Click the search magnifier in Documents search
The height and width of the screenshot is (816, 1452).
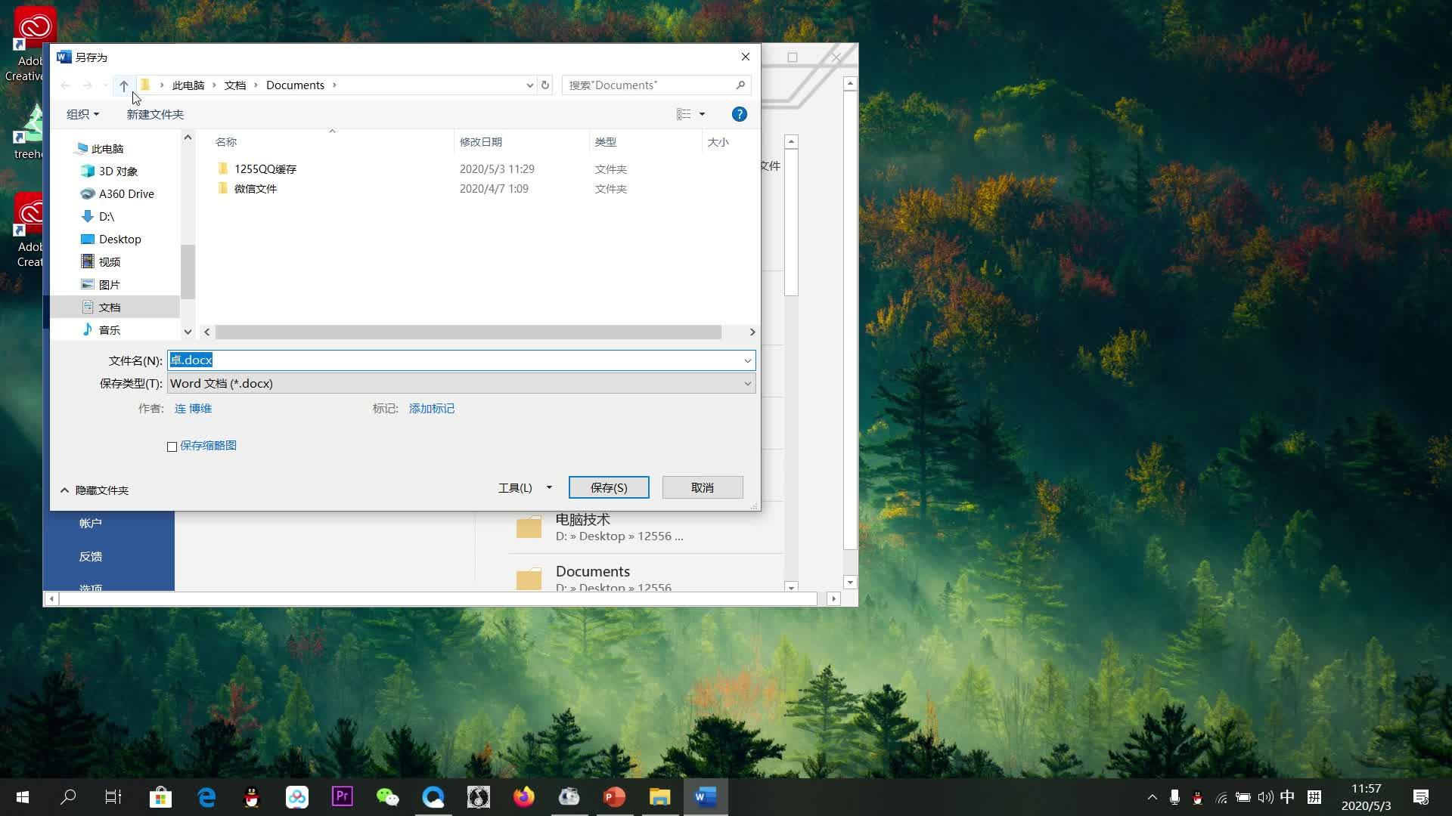pyautogui.click(x=740, y=85)
